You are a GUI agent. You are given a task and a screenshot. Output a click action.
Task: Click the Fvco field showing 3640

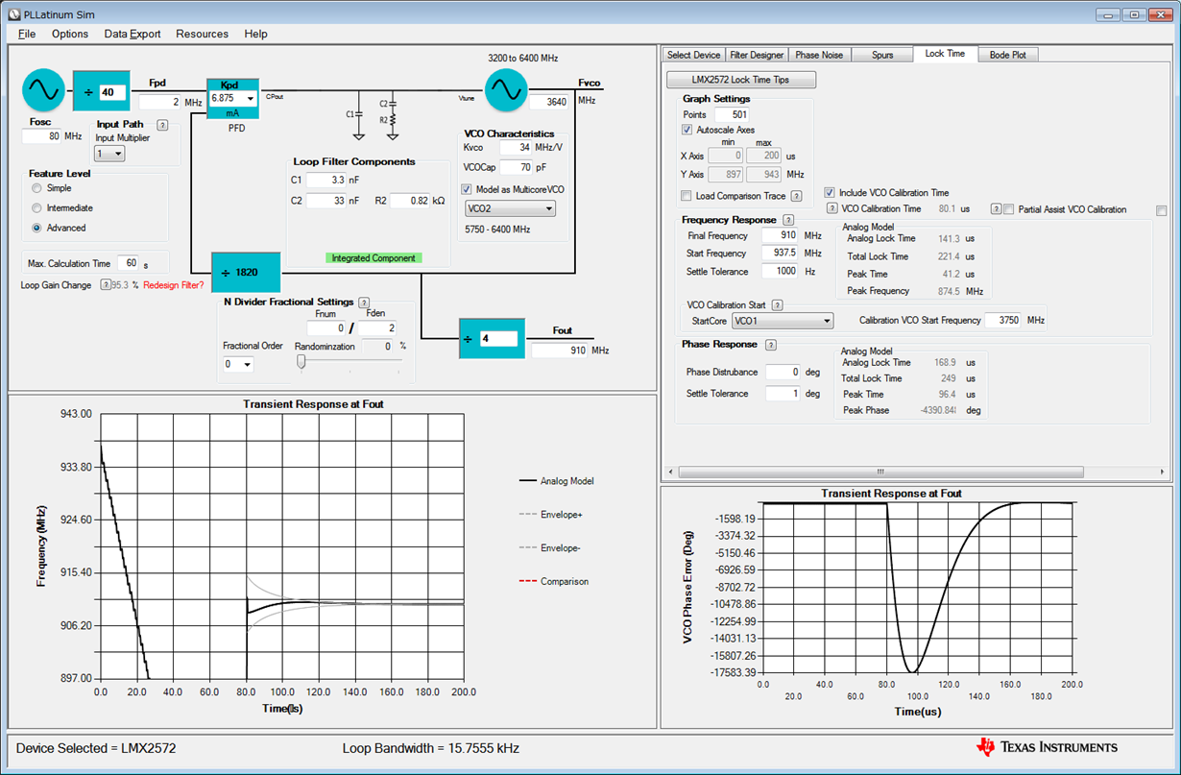pyautogui.click(x=551, y=102)
